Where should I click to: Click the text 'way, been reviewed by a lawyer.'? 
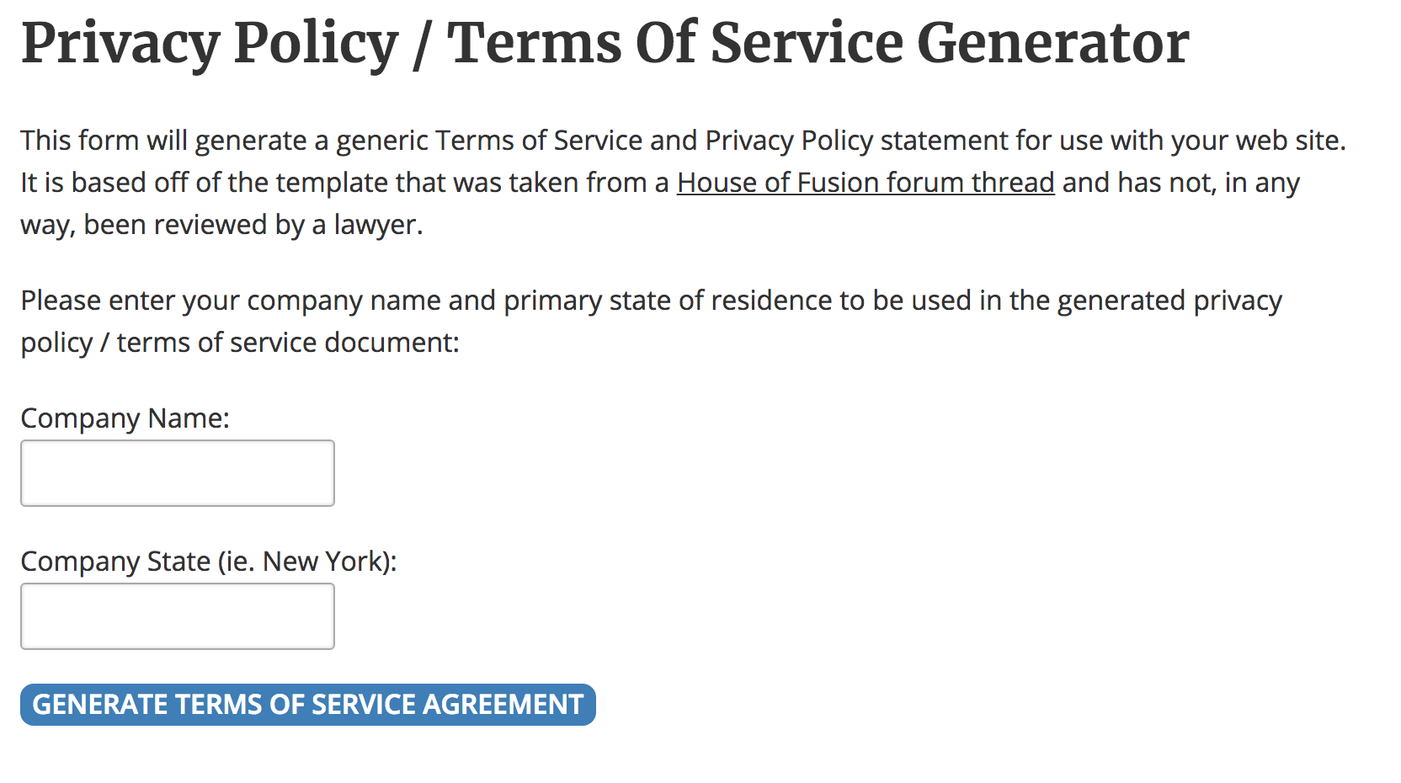(x=221, y=226)
